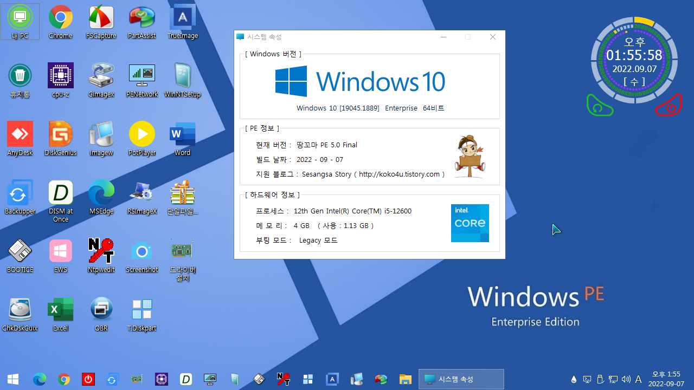The height and width of the screenshot is (390, 694).
Task: Minimize the 시스템 속성 window
Action: coord(444,37)
